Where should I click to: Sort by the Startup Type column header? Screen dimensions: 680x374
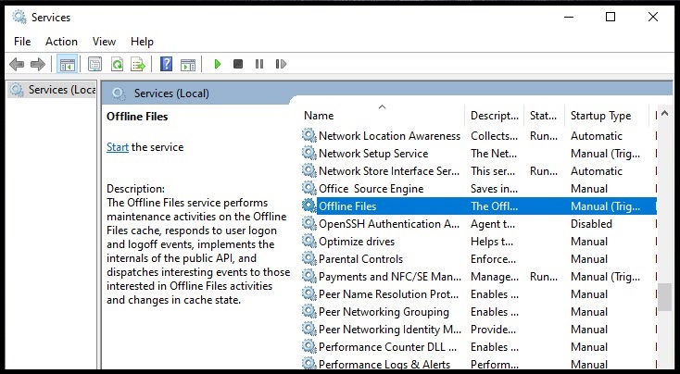[607, 116]
